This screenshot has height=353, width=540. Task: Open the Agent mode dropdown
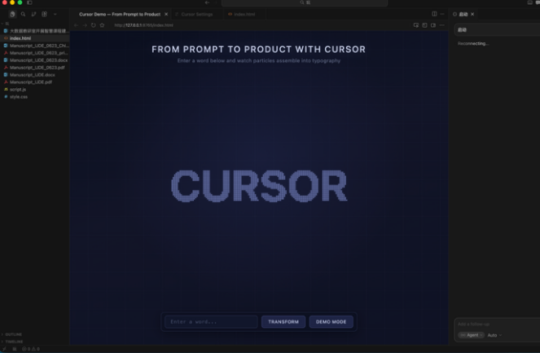(x=471, y=335)
